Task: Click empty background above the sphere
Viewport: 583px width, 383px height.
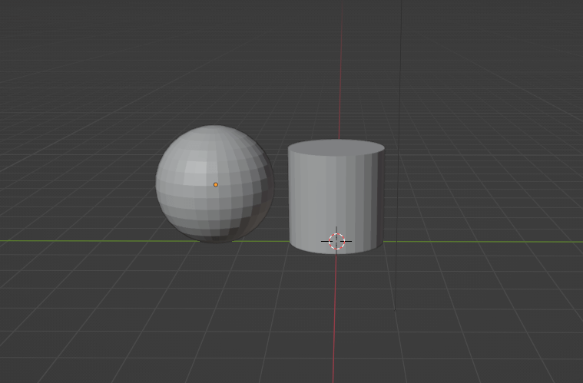Action: point(215,69)
